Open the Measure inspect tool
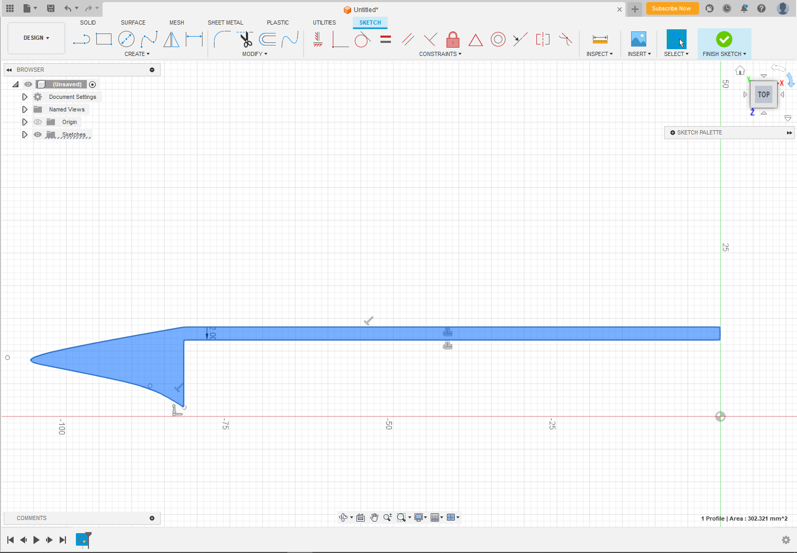The height and width of the screenshot is (553, 797). pyautogui.click(x=600, y=39)
